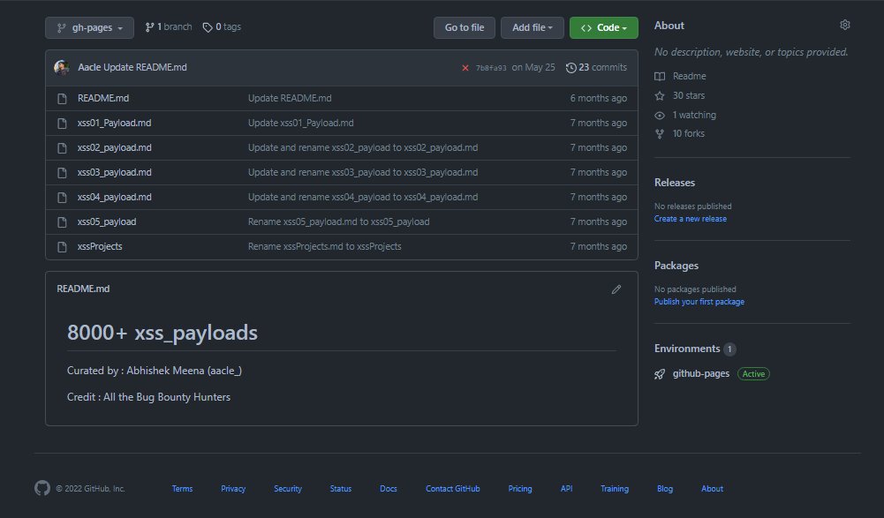Open the Security footer link
This screenshot has height=518, width=884.
[288, 489]
